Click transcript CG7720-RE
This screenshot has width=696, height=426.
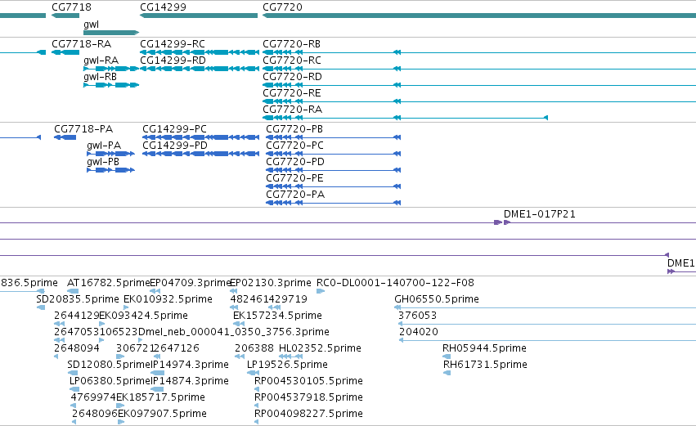point(292,93)
